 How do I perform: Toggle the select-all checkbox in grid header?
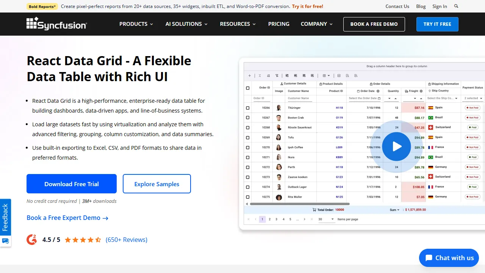(x=248, y=88)
